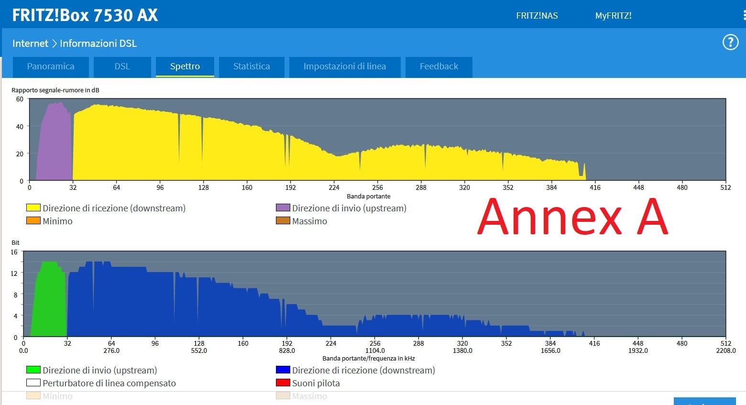This screenshot has height=405, width=746.
Task: Click the green upstream legend swatch
Action: [33, 370]
